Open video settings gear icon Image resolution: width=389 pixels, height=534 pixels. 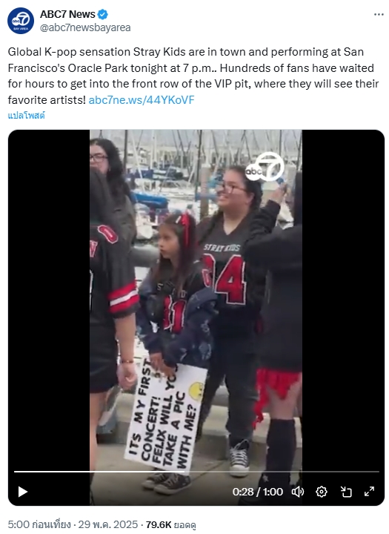(x=322, y=492)
